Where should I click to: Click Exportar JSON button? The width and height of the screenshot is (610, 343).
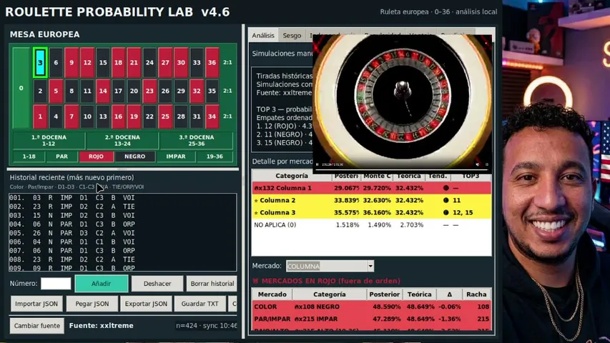(146, 304)
